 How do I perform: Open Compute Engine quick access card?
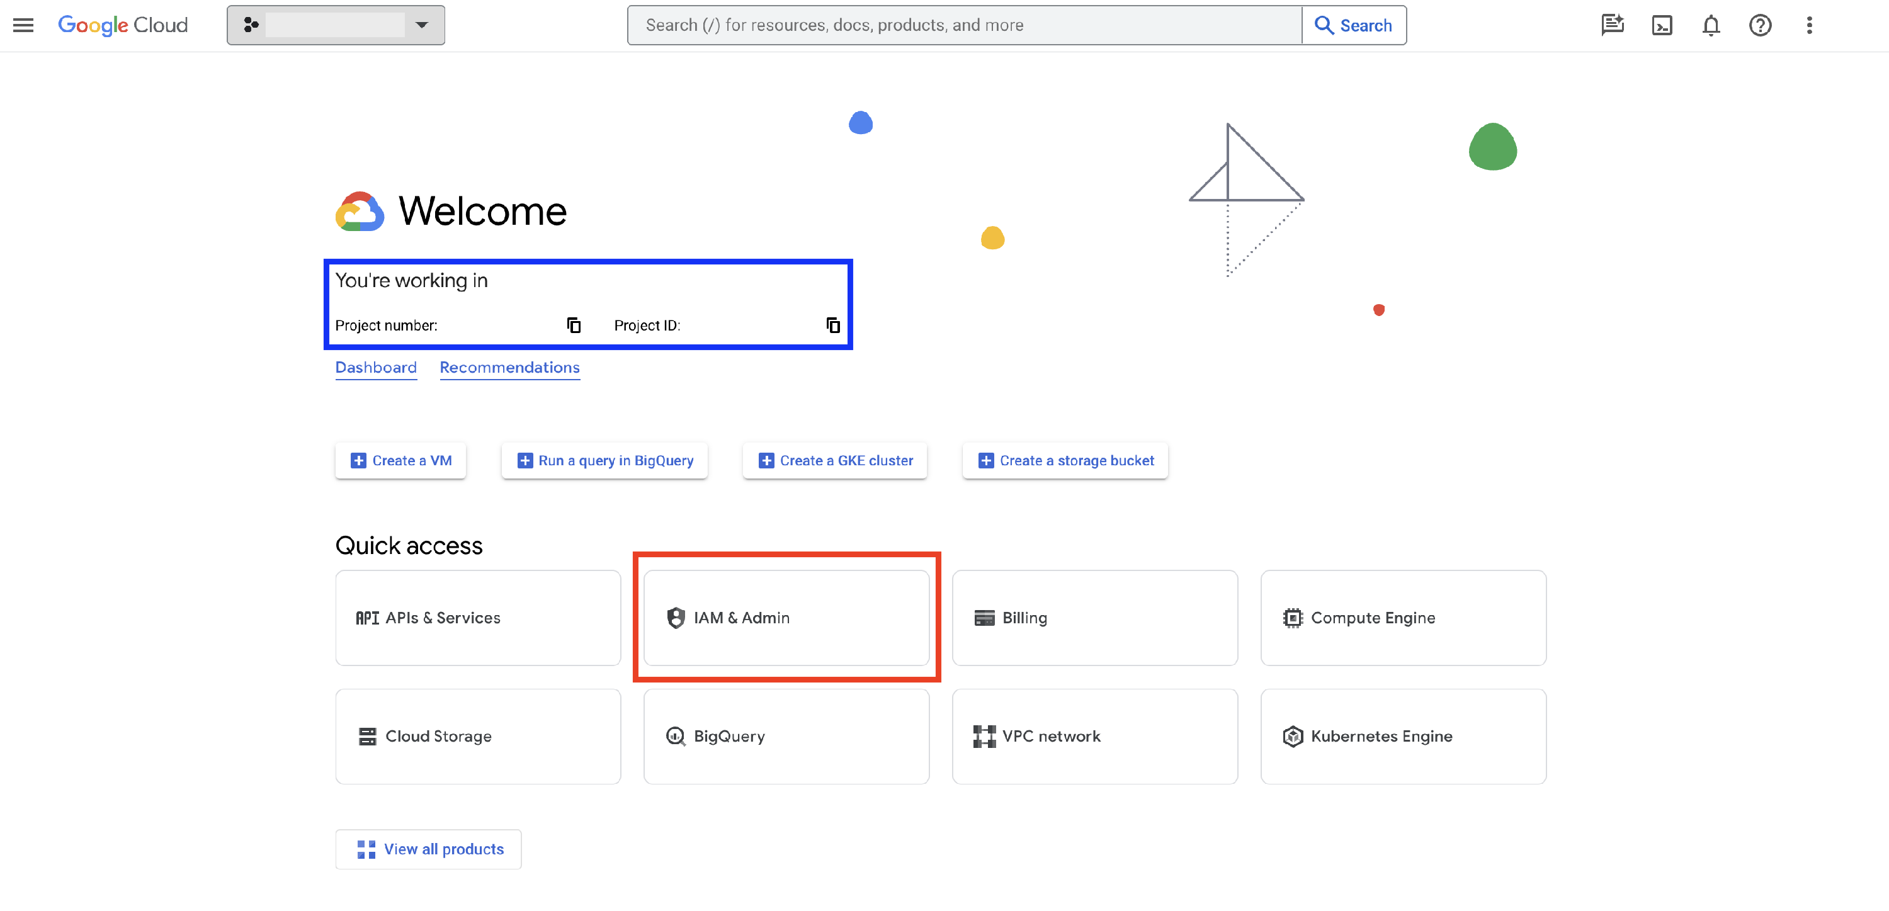point(1403,618)
